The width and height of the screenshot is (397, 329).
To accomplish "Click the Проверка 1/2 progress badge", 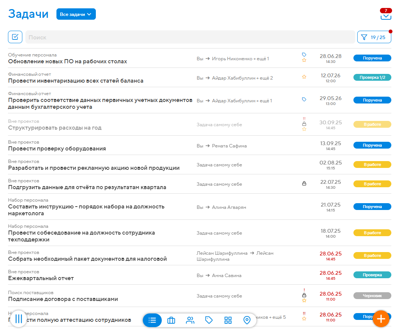I will coord(372,77).
